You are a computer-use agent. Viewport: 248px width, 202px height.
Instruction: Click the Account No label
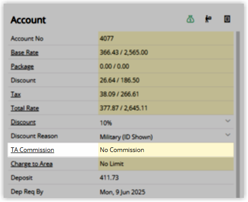pos(27,39)
